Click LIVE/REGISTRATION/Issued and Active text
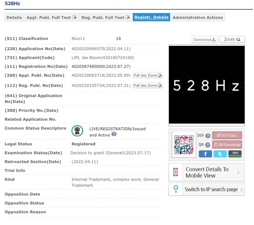This screenshot has width=254, height=225. 117,132
